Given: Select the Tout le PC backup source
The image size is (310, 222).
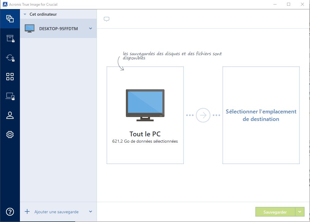Looking at the screenshot, I should coord(145,115).
